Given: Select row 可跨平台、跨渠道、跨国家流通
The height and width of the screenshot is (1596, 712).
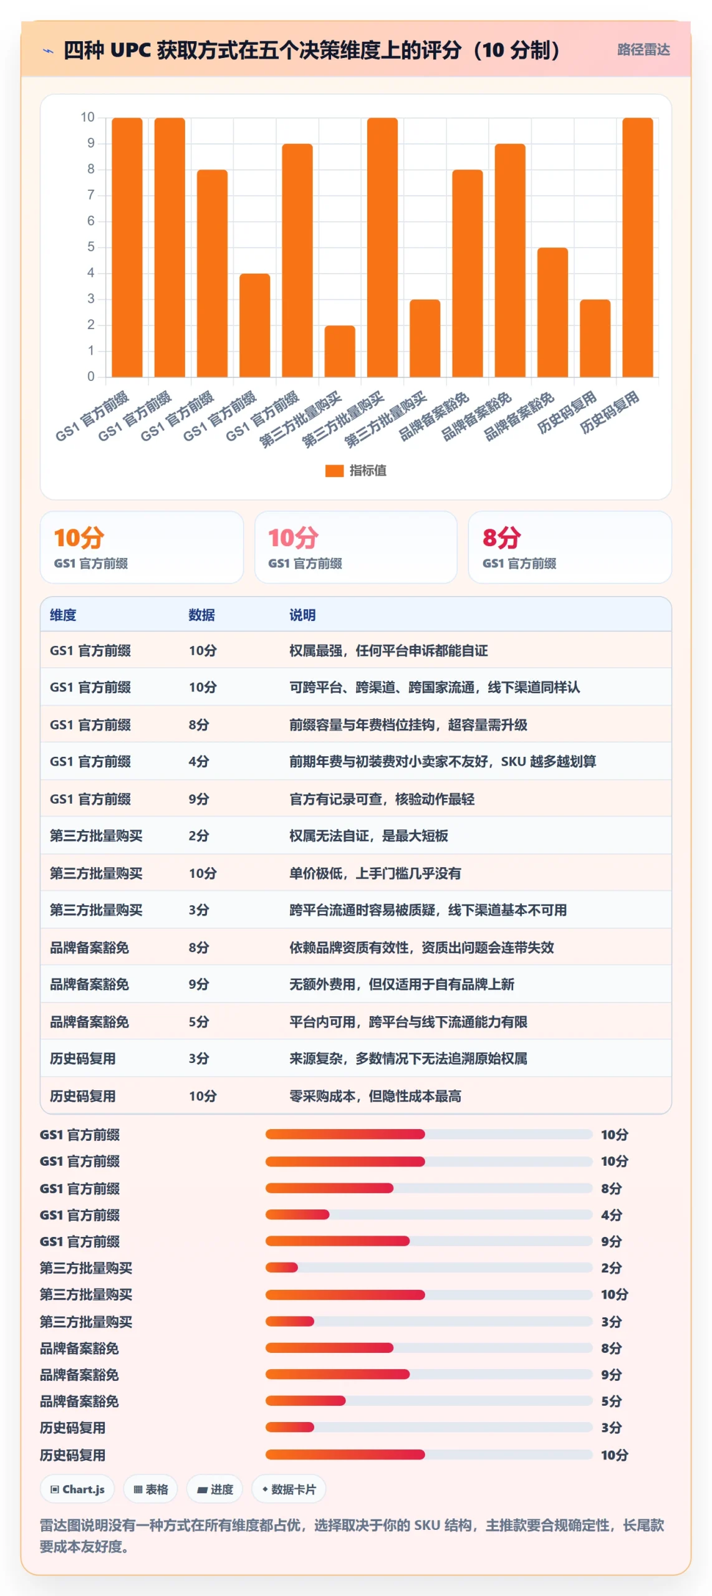Looking at the screenshot, I should click(x=355, y=687).
